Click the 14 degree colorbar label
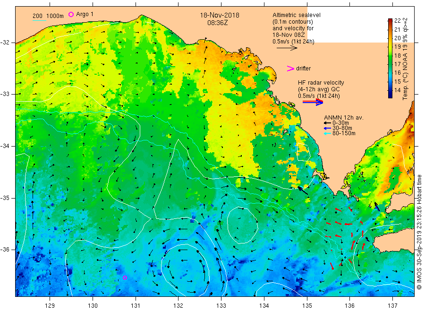 click(x=397, y=90)
